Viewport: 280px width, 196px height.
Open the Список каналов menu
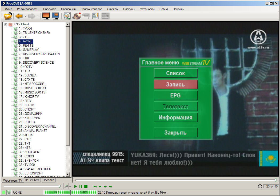91,9
